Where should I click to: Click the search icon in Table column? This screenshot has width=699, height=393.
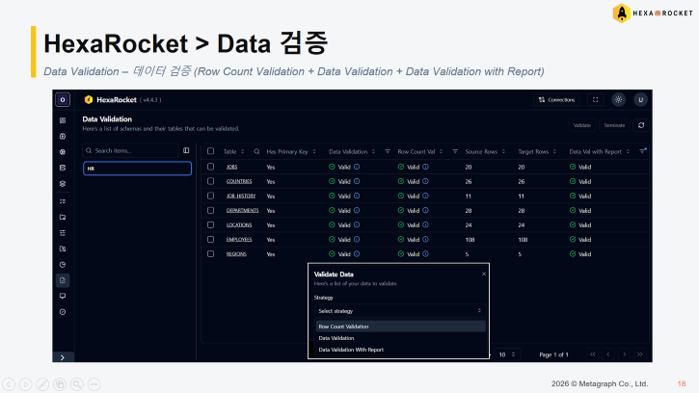256,151
